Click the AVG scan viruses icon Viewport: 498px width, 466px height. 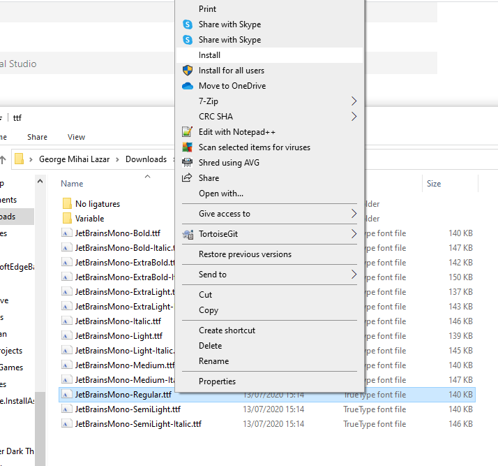[188, 147]
